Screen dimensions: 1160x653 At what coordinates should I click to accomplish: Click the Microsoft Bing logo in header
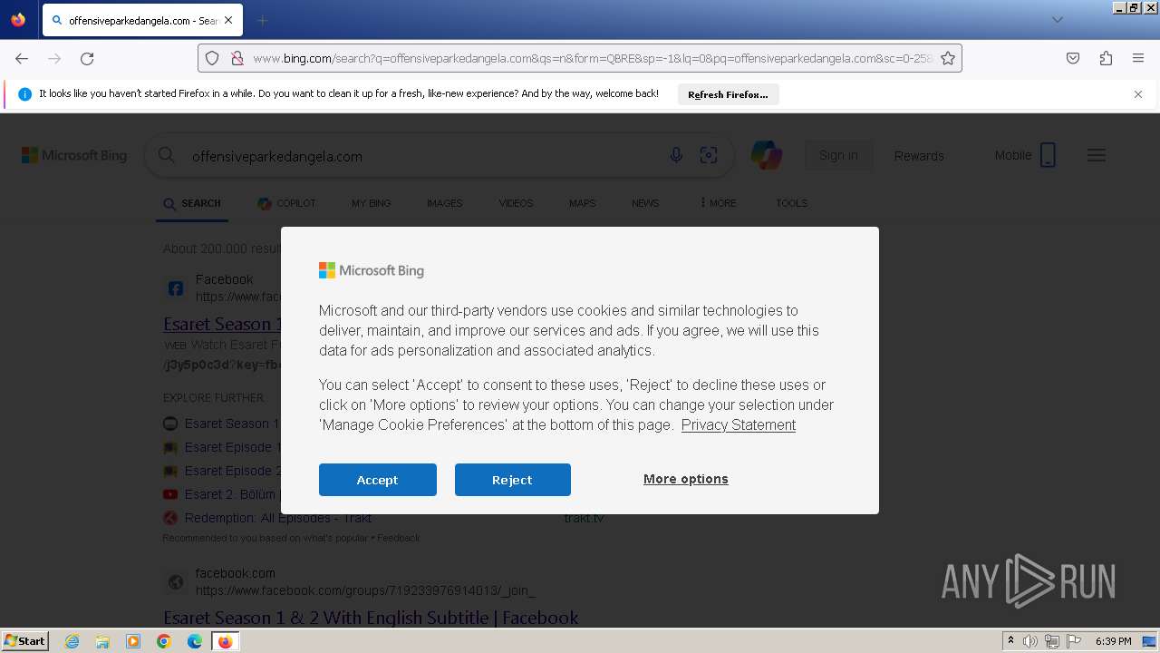pyautogui.click(x=74, y=156)
